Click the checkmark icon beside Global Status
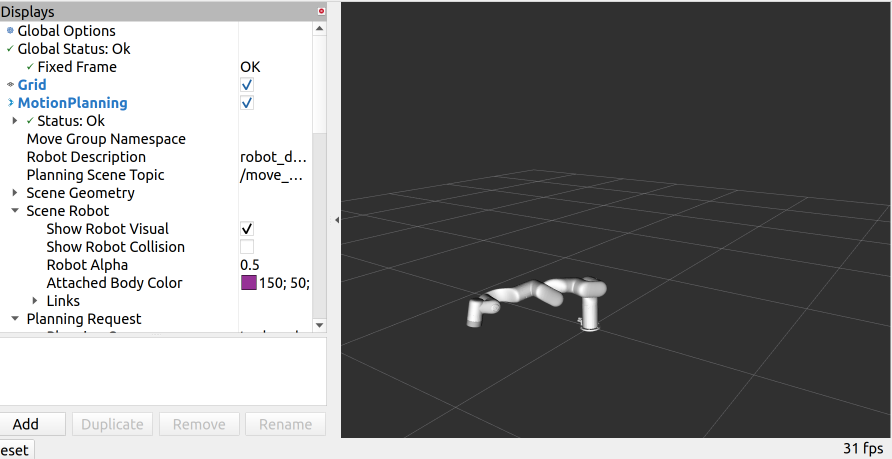The image size is (892, 459). pyautogui.click(x=9, y=48)
